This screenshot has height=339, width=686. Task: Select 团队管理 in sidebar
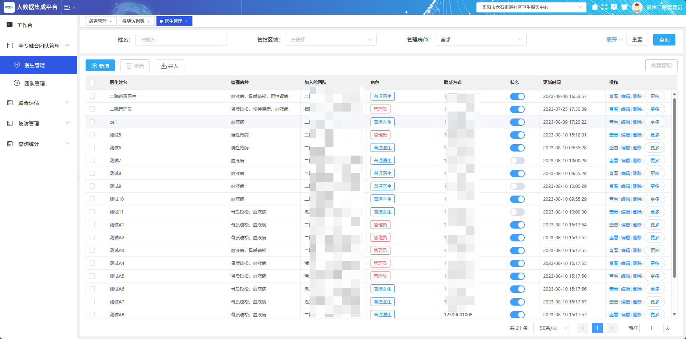[x=39, y=83]
